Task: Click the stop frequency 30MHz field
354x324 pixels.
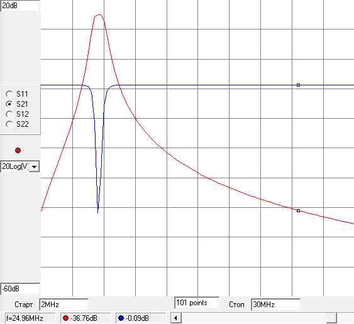Action: tap(275, 305)
